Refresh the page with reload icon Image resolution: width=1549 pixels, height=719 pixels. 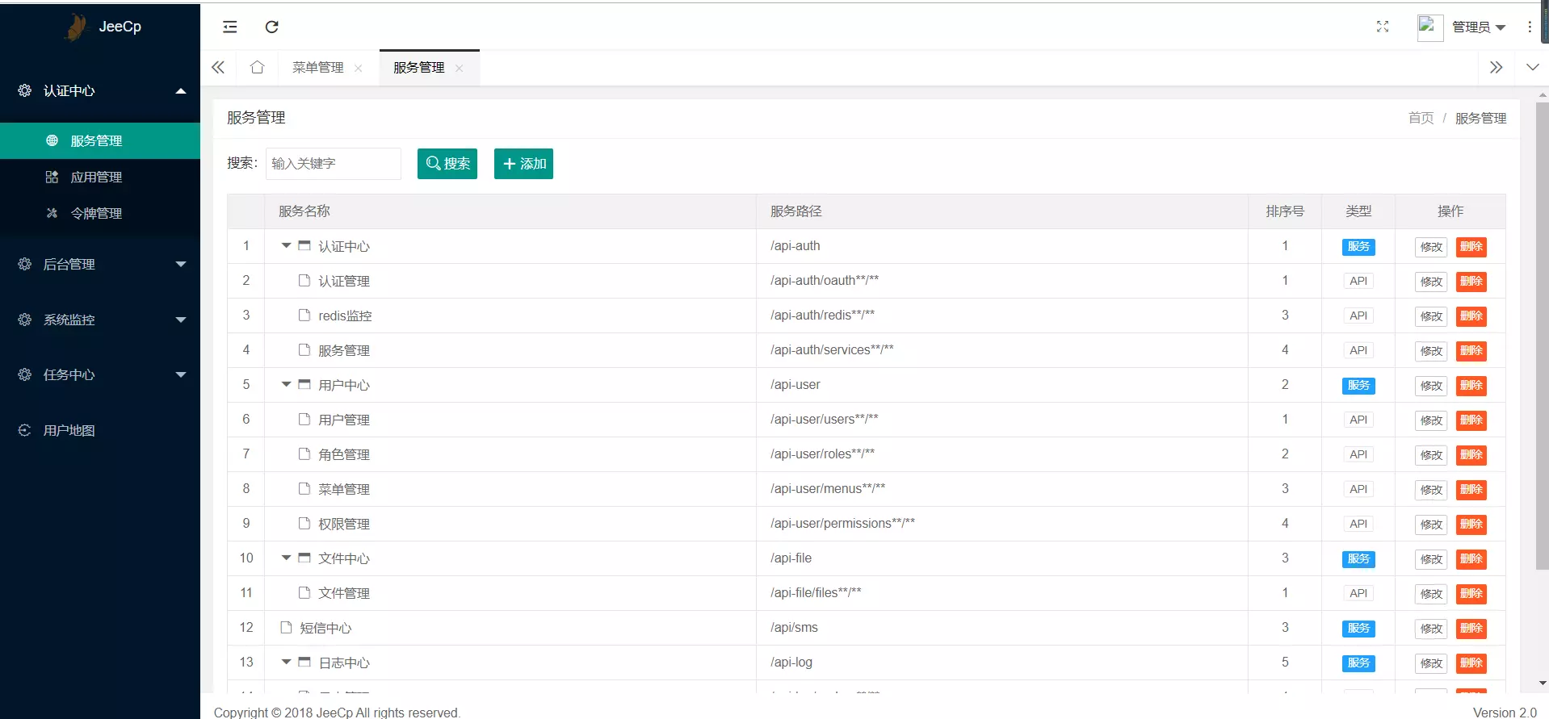pyautogui.click(x=272, y=27)
